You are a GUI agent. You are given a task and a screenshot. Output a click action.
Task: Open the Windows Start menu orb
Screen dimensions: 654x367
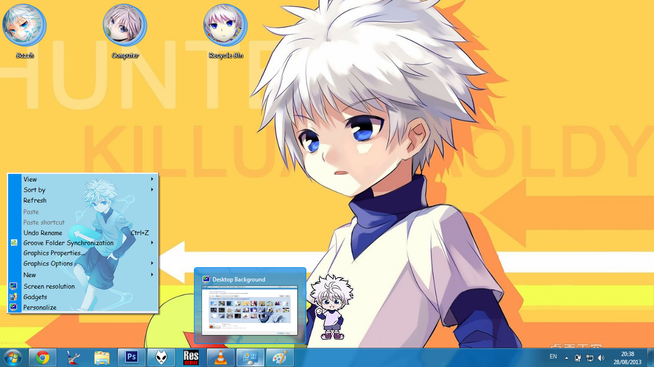click(x=13, y=357)
